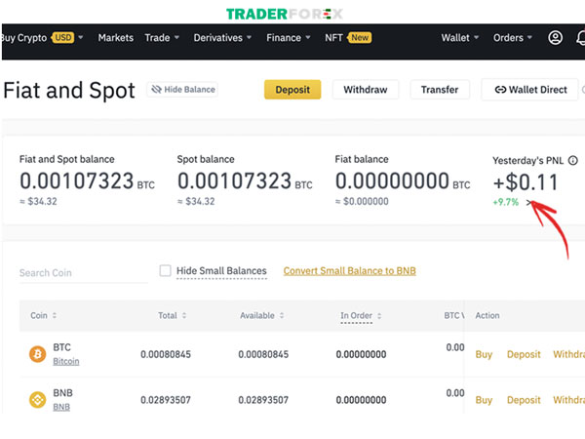Click into the Search Coin field
The height and width of the screenshot is (439, 585).
[83, 273]
